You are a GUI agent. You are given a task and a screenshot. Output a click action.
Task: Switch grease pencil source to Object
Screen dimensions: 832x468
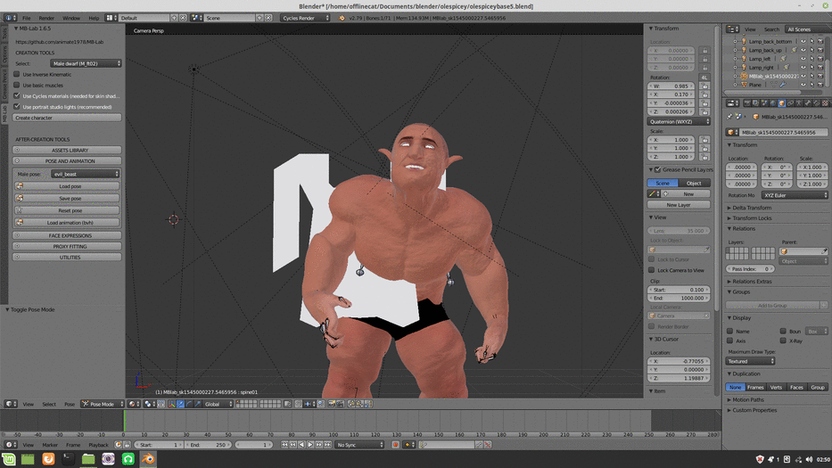tap(694, 183)
